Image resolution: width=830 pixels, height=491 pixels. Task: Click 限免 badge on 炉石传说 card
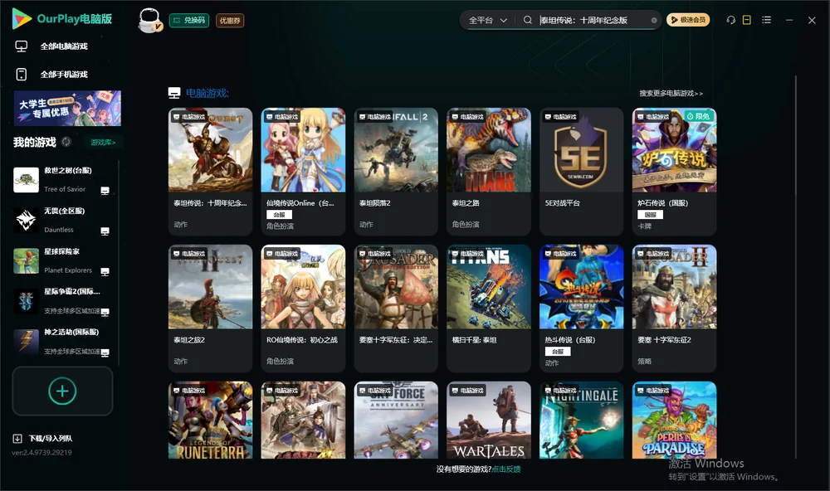click(x=699, y=116)
